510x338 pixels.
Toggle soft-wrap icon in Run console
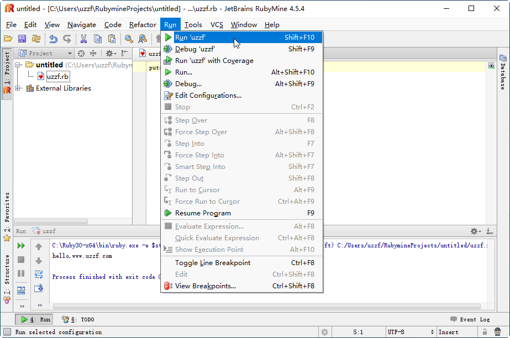coord(39,274)
